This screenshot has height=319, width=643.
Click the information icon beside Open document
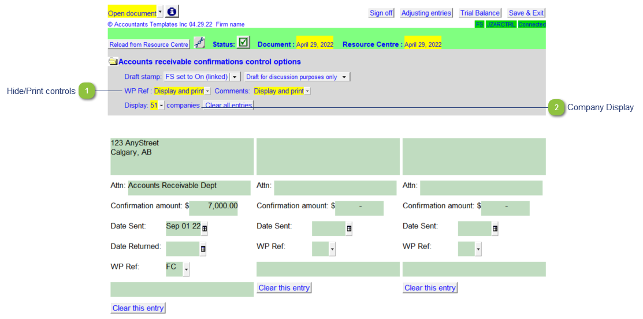tap(172, 12)
